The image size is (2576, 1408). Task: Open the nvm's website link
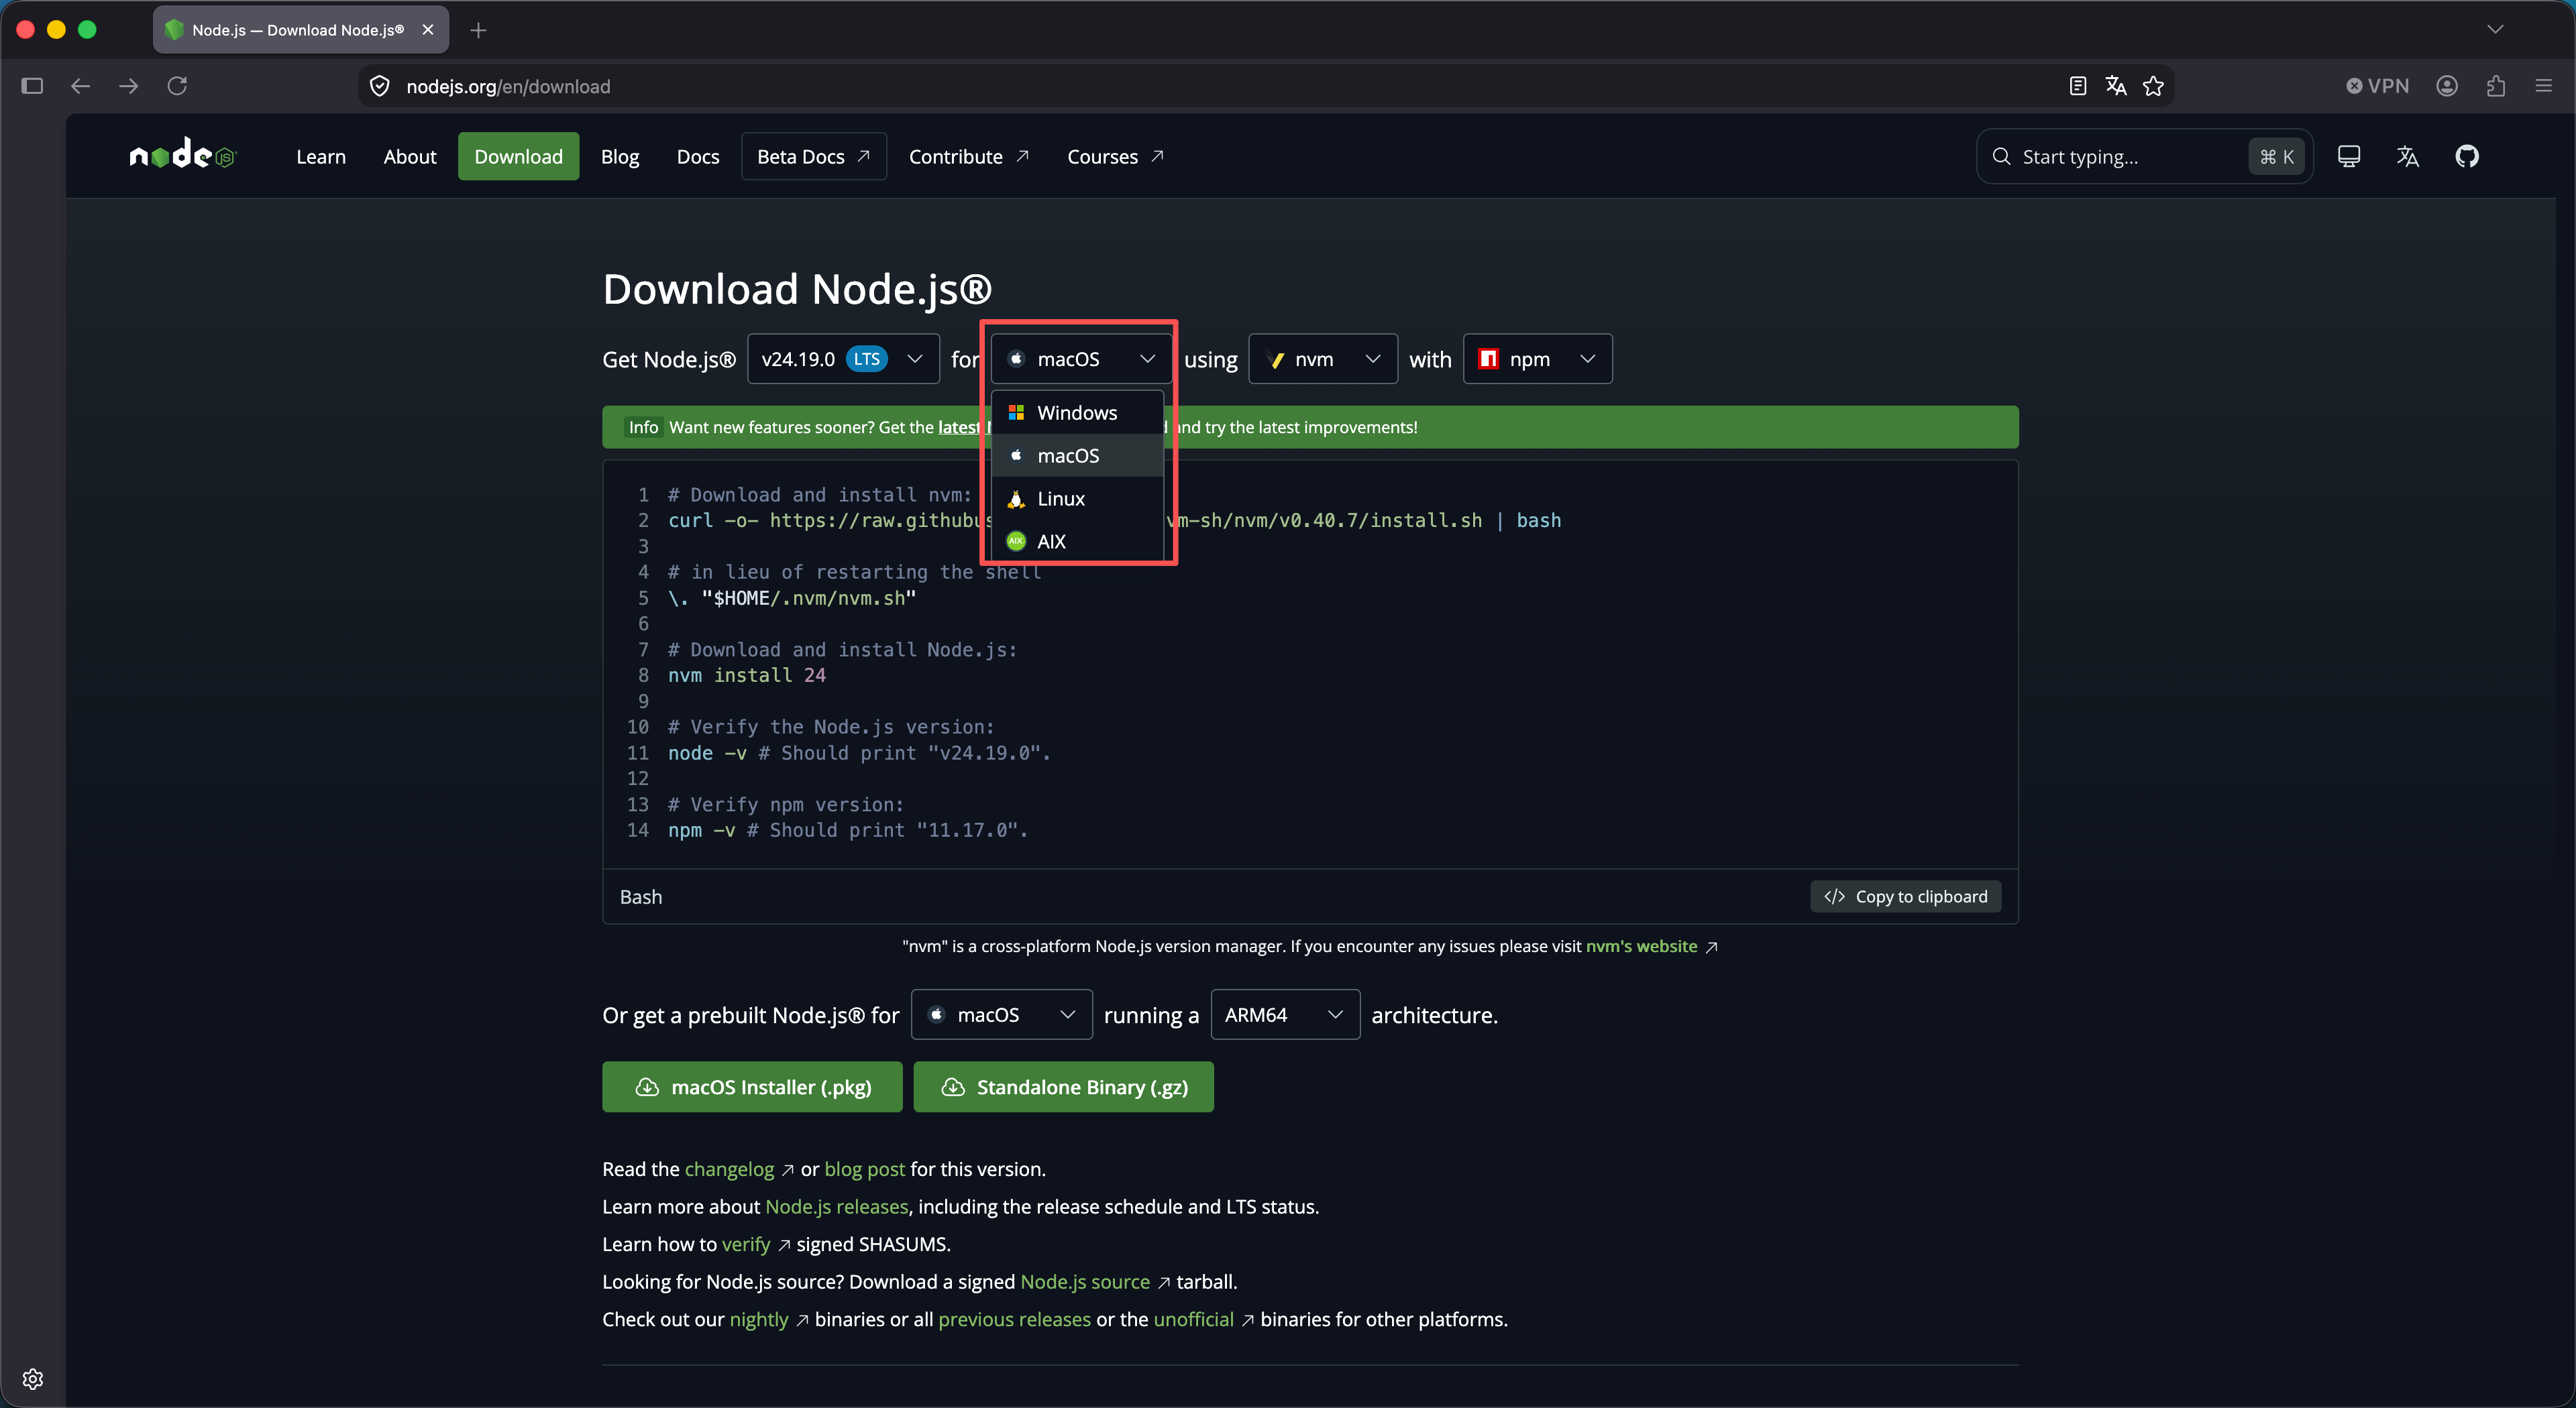1641,945
